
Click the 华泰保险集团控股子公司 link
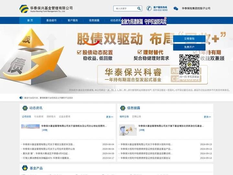pos(196,8)
